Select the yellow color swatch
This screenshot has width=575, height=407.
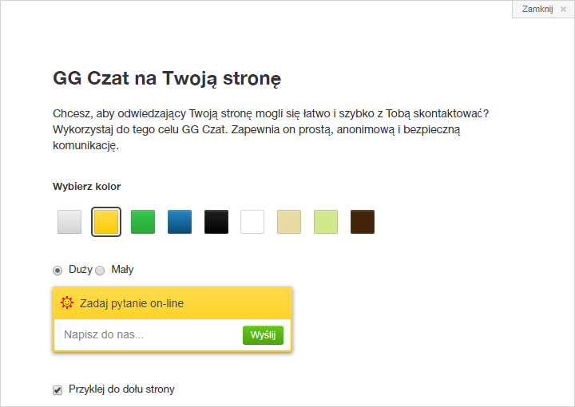coord(106,222)
